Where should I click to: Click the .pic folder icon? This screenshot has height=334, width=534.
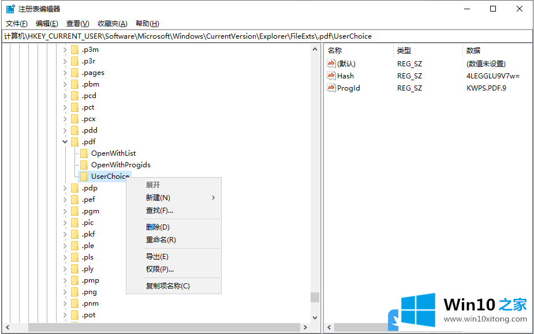[74, 223]
